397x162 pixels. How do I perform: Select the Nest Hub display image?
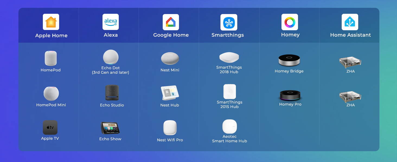click(x=170, y=93)
